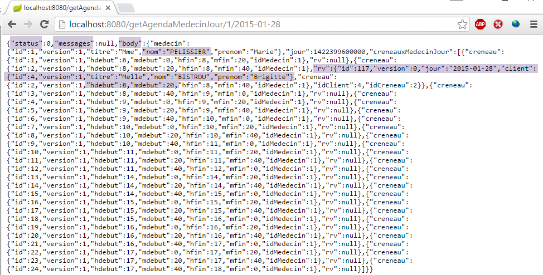This screenshot has width=543, height=275.
Task: Bookmark this page with the star icon
Action: (462, 24)
